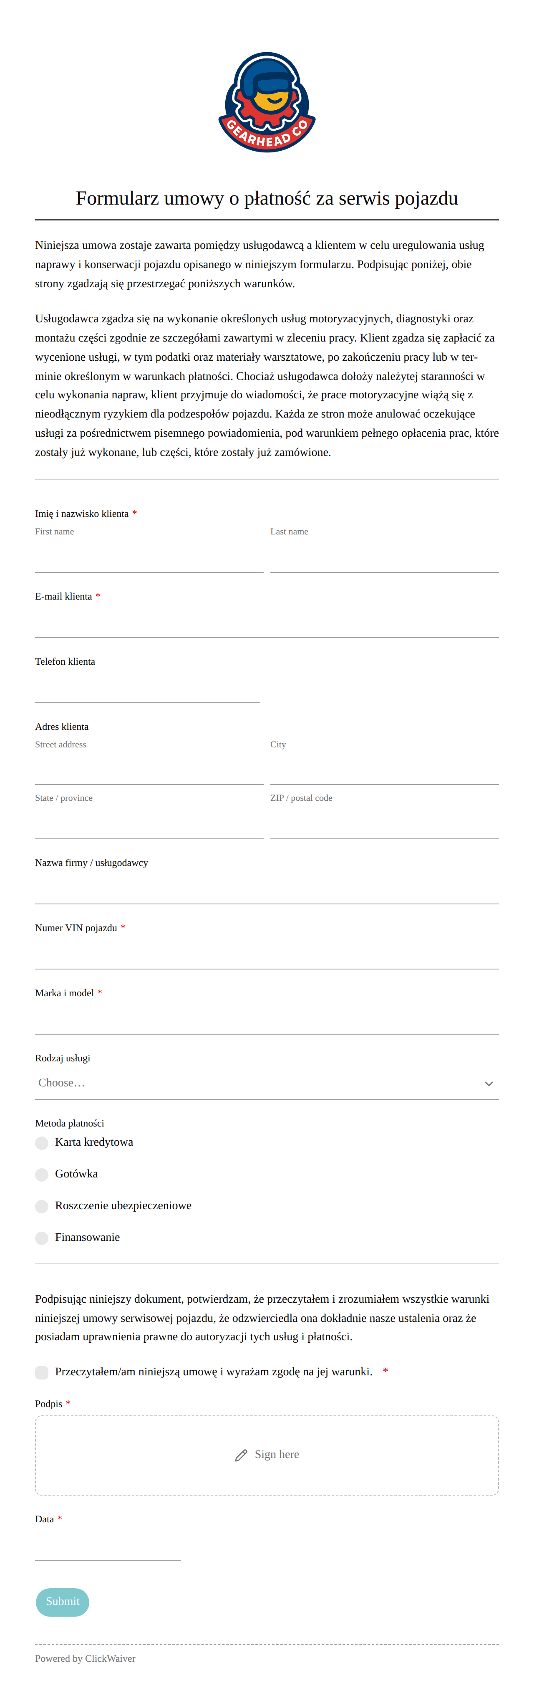Open the Powered by ClickWaiver link
Viewport: 534px width, 1701px height.
click(x=85, y=1658)
